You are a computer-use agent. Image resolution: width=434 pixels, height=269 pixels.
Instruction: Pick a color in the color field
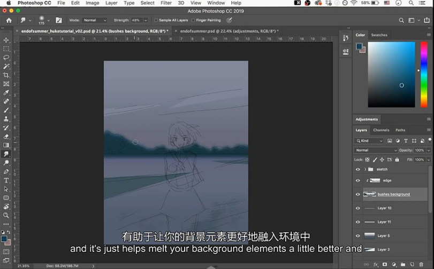(391, 75)
